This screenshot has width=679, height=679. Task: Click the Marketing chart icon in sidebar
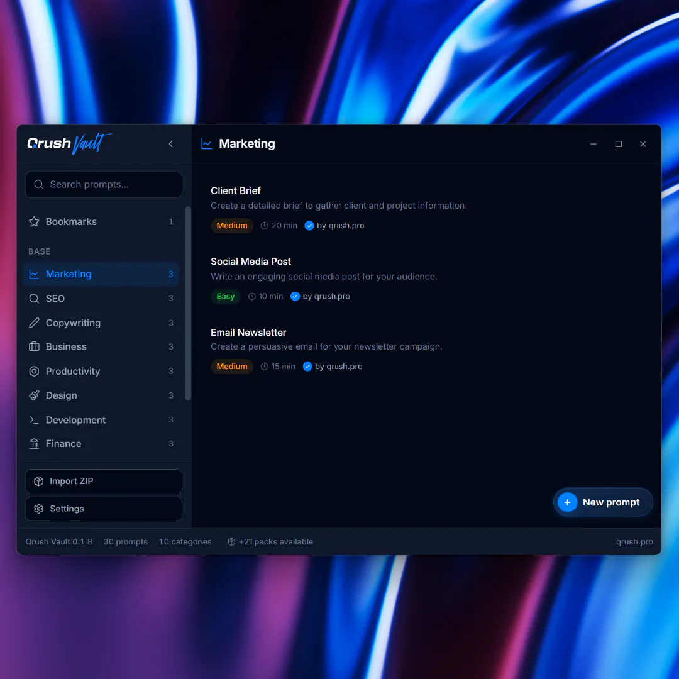pyautogui.click(x=34, y=274)
